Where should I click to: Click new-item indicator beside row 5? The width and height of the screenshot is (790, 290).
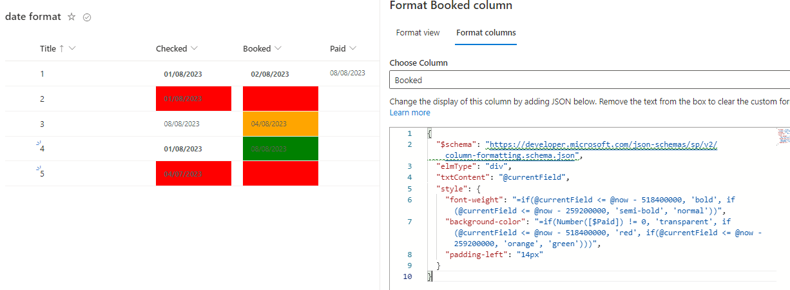(39, 169)
